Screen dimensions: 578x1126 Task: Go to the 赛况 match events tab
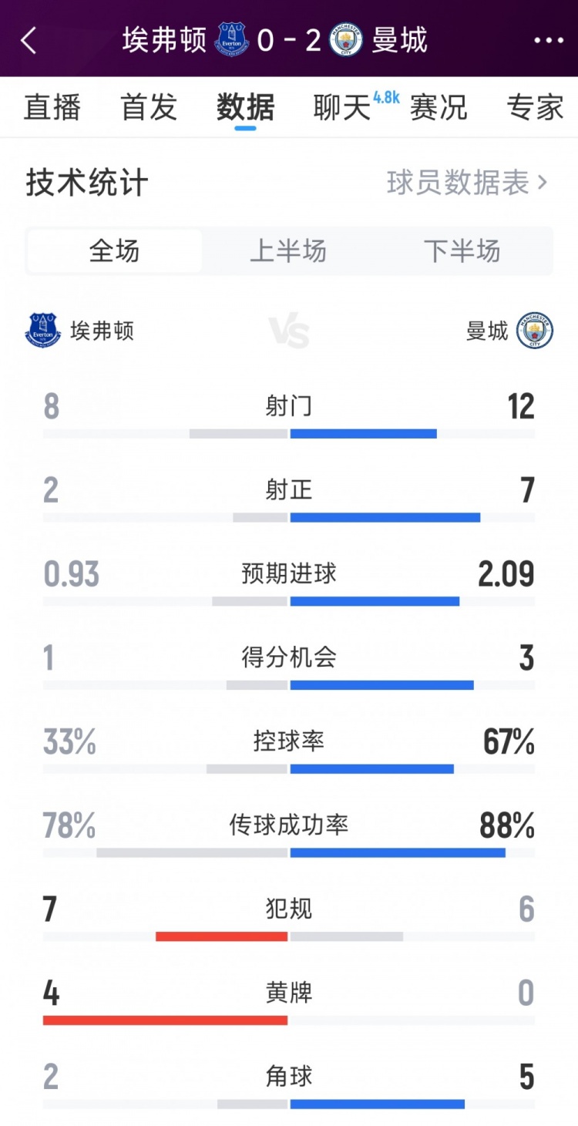point(439,107)
